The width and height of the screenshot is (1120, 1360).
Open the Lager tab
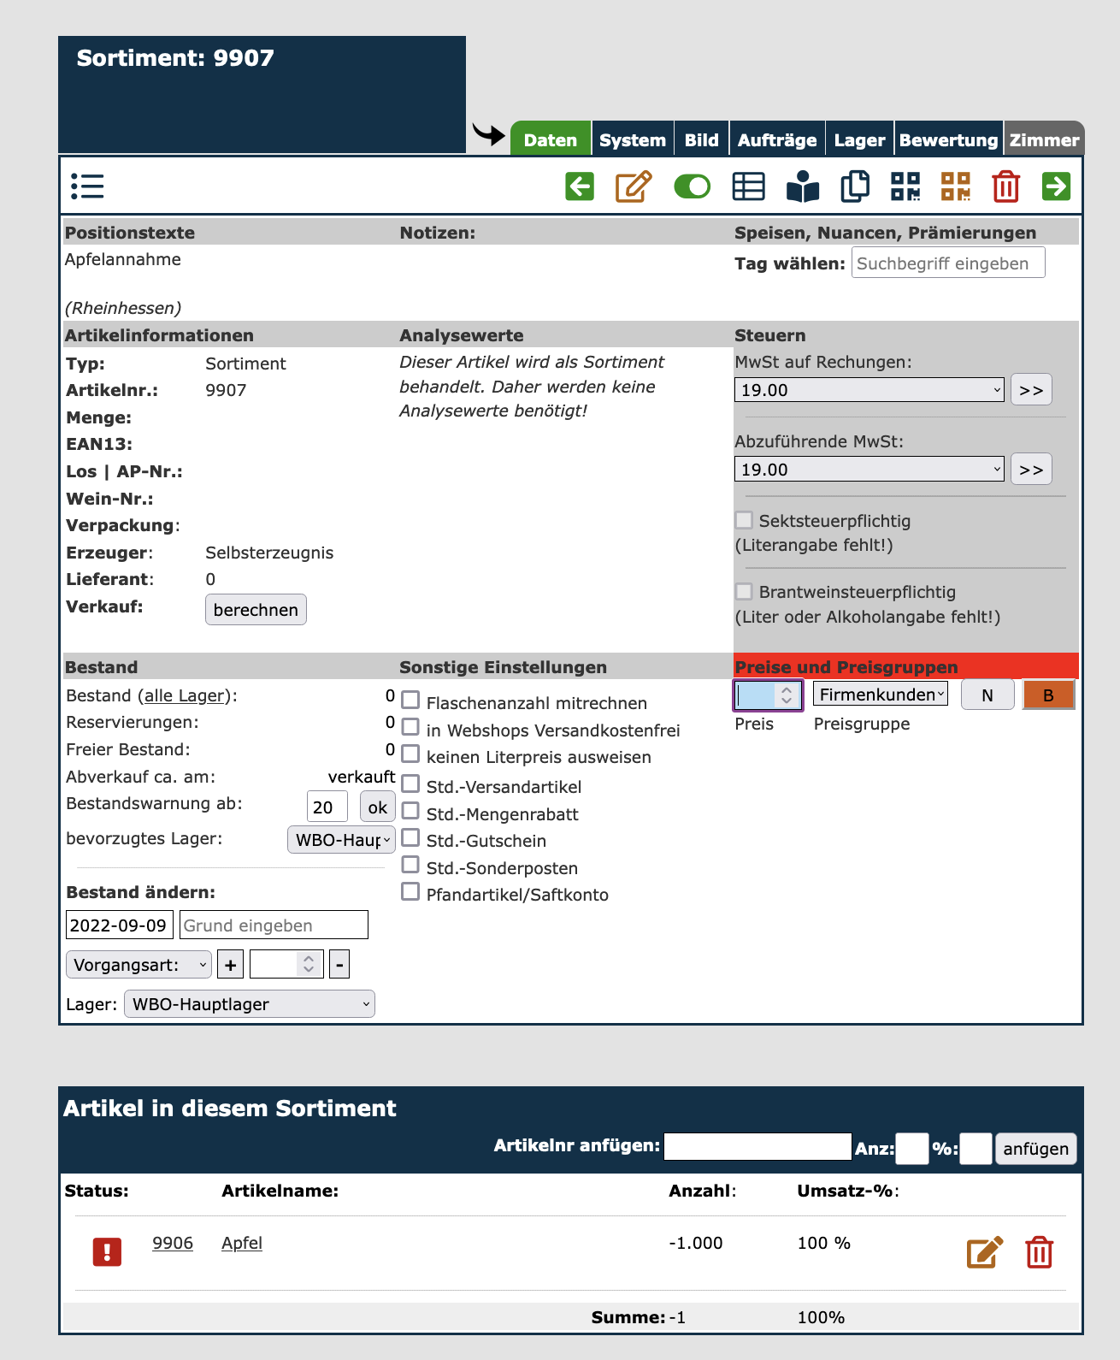pos(859,140)
